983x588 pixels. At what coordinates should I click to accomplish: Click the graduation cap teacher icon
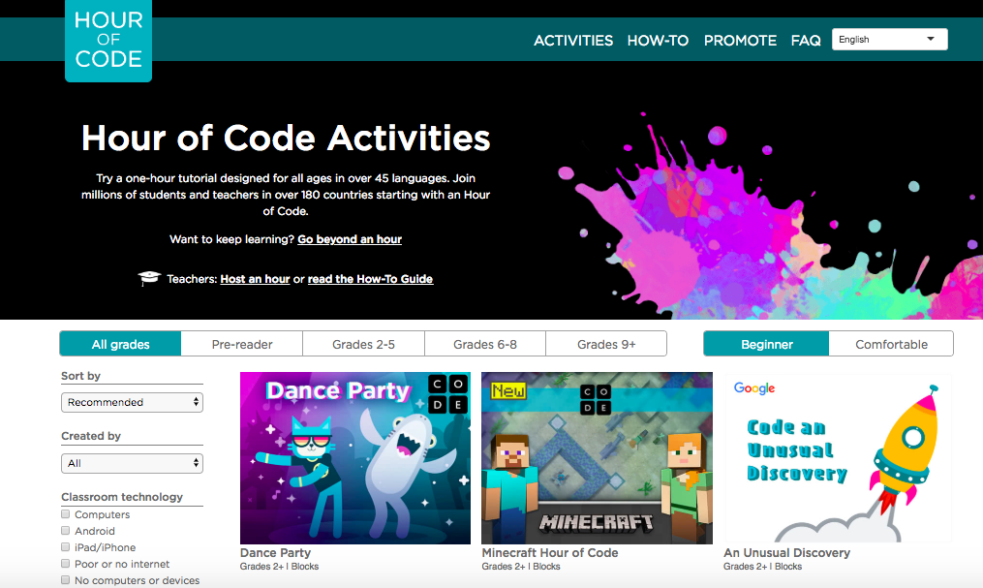(x=148, y=279)
